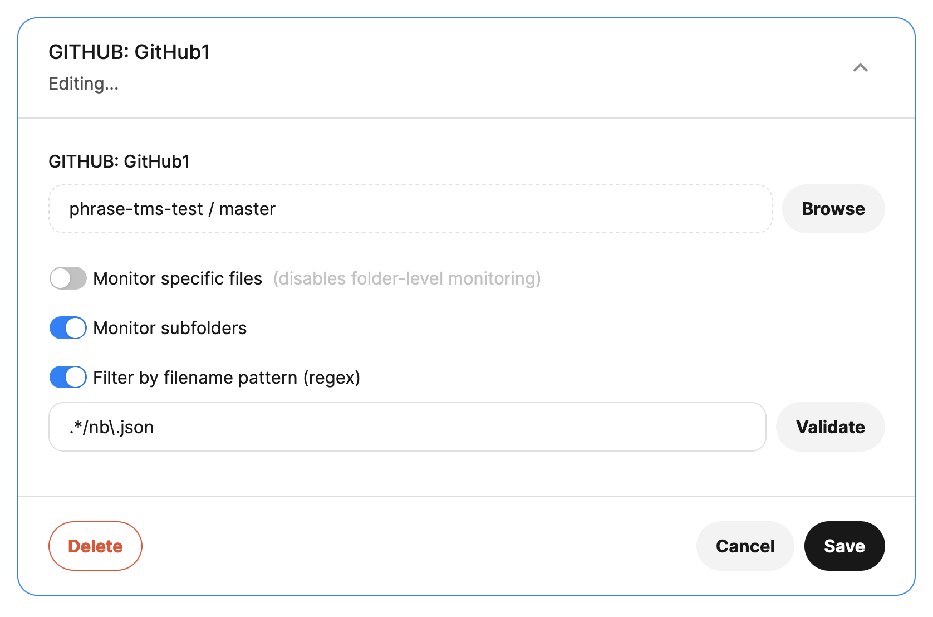Image resolution: width=933 pixels, height=617 pixels.
Task: Enable the Monitor specific files switch
Action: (x=68, y=278)
